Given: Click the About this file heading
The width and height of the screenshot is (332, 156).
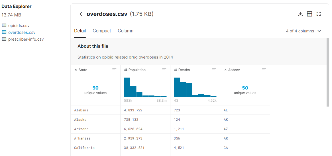Looking at the screenshot, I should pyautogui.click(x=93, y=46).
